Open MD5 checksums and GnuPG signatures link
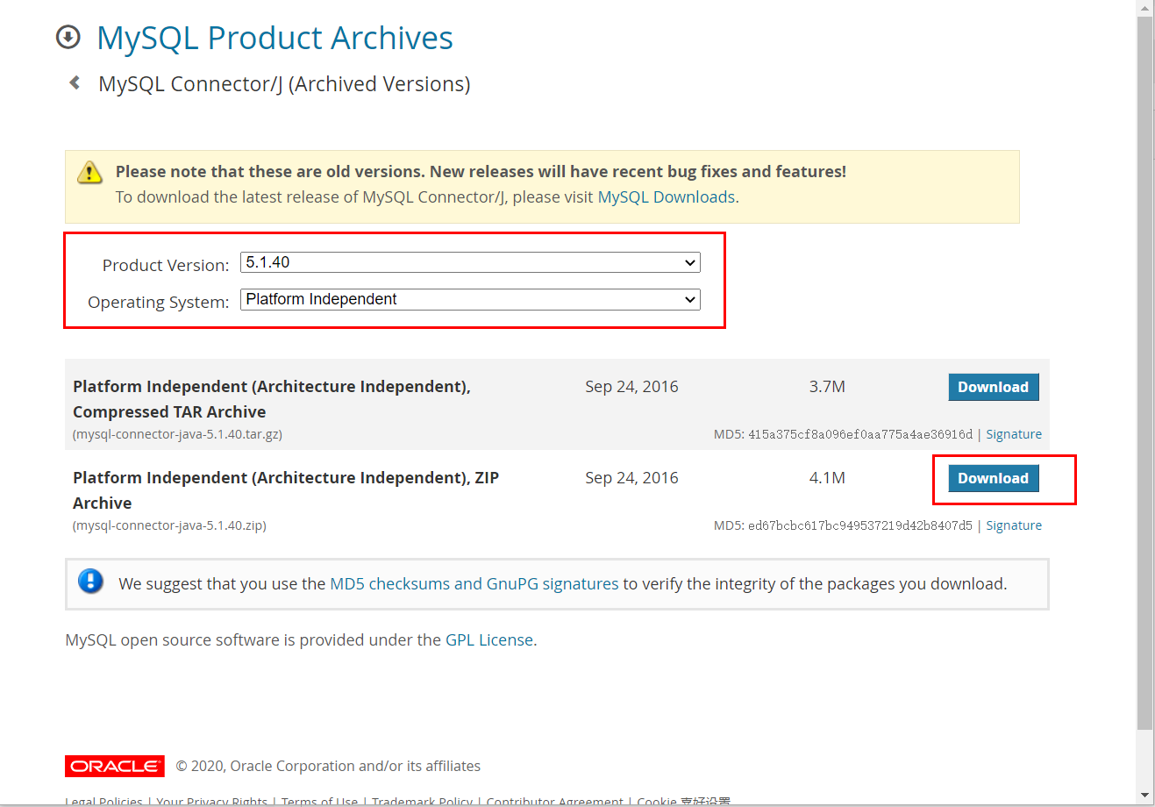Image resolution: width=1155 pixels, height=807 pixels. (474, 584)
